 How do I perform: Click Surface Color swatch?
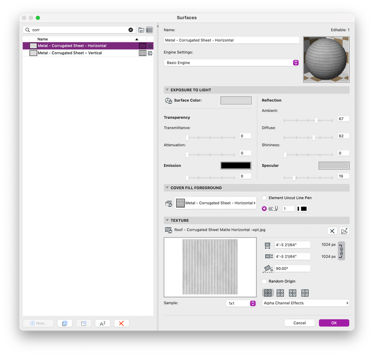click(236, 101)
